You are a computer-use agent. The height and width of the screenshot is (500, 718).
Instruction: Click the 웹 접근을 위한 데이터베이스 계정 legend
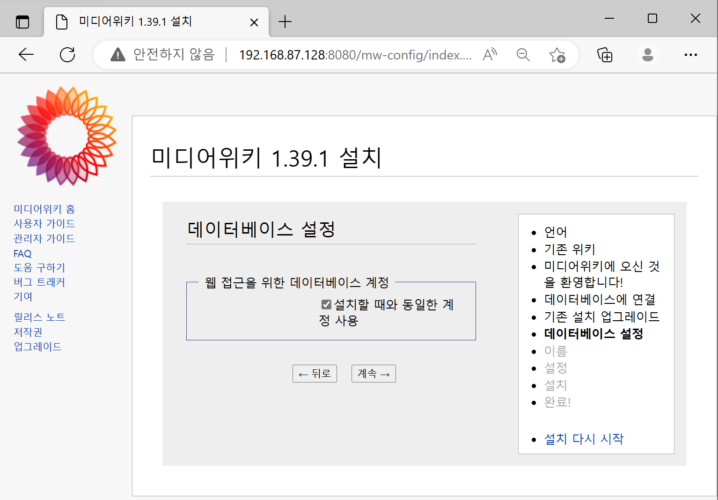[x=297, y=282]
